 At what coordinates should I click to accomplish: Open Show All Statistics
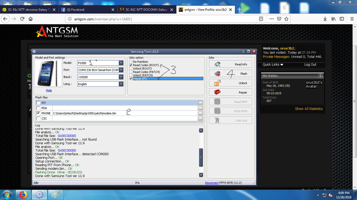[x=309, y=109]
